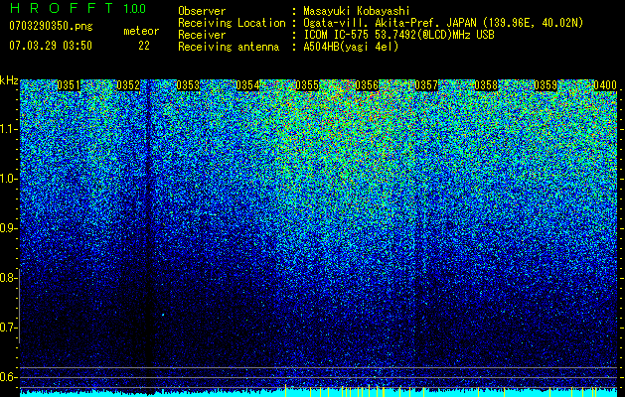Click the 0355 time marker
This screenshot has height=397, width=625.
coord(307,85)
